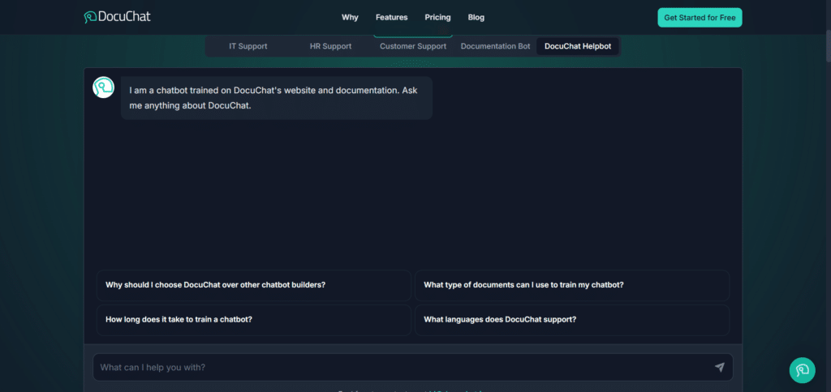
Task: Switch to the IT Support tab
Action: (x=248, y=46)
